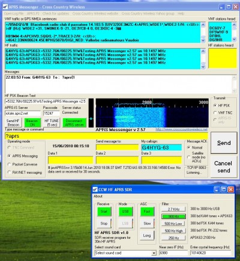Click the Near zero IF (Hz) field
This screenshot has height=261, width=240.
click(173, 253)
